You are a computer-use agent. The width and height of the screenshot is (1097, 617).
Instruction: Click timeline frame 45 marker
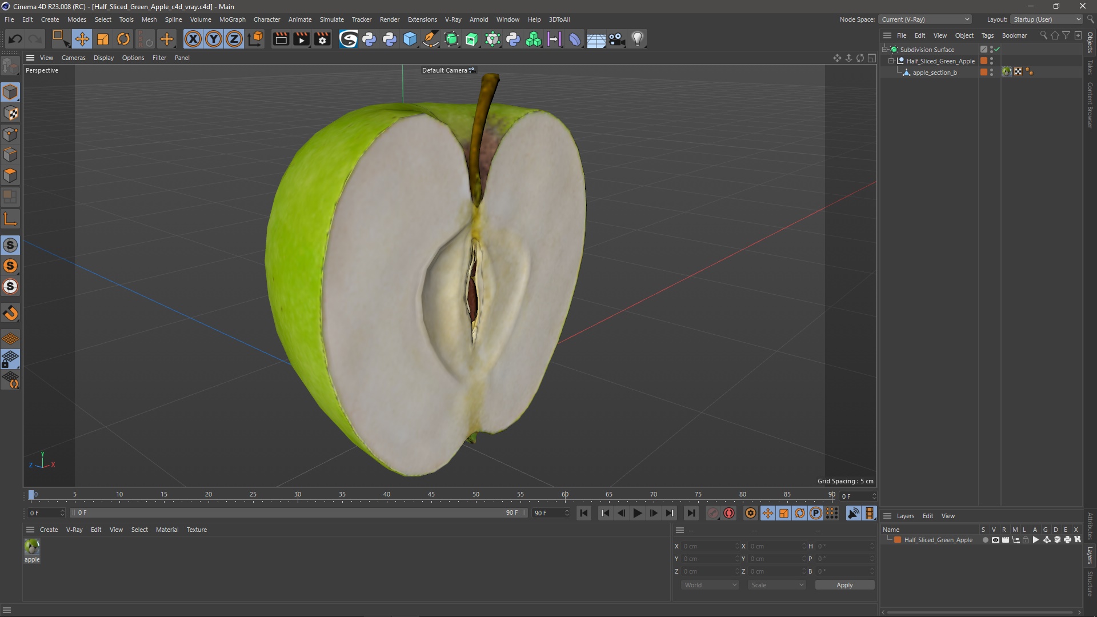[x=431, y=495]
